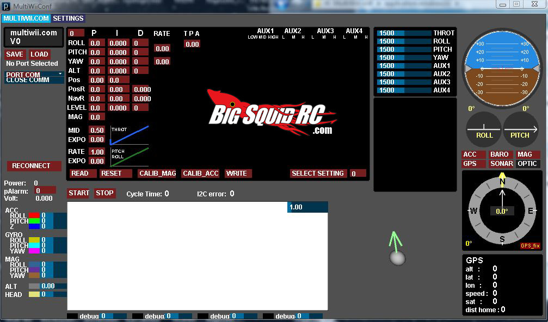Click the TPA value field

click(192, 44)
